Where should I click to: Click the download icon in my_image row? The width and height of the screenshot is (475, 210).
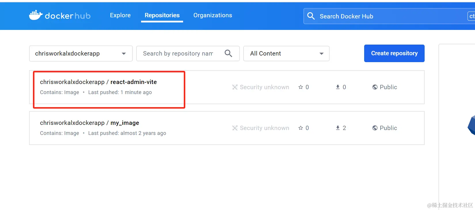[338, 128]
